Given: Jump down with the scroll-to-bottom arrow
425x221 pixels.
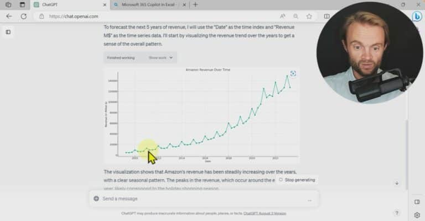Looking at the screenshot, I should (397, 183).
